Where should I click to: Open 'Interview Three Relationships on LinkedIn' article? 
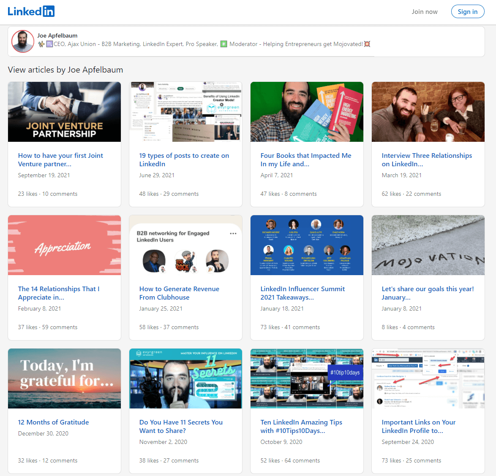pyautogui.click(x=427, y=160)
